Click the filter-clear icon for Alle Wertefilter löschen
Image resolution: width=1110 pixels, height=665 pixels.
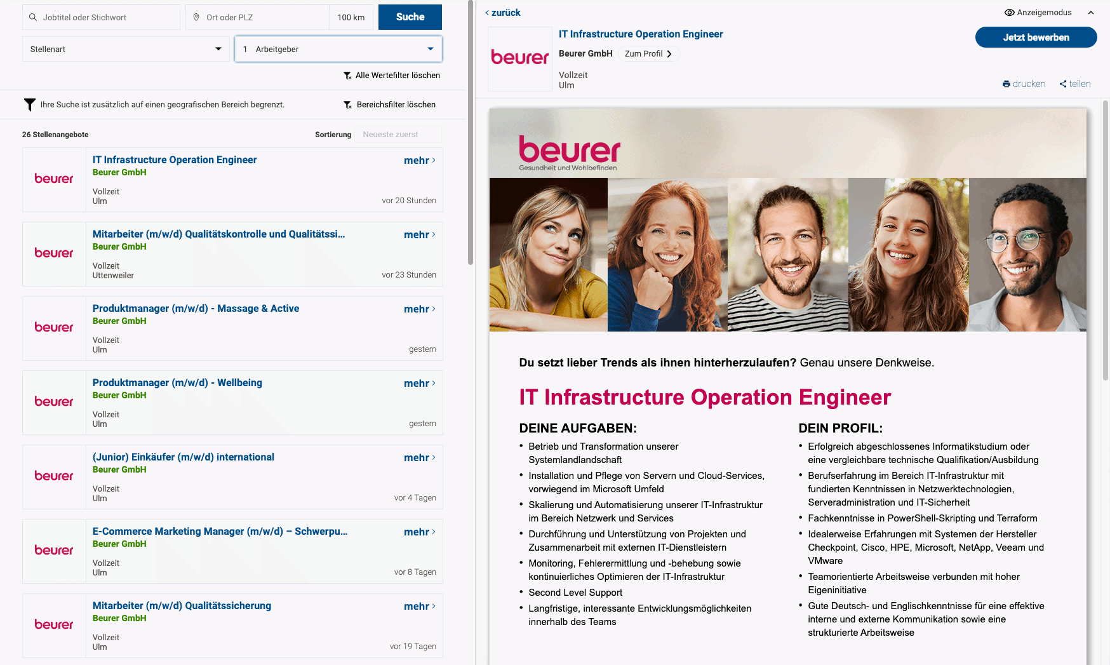[x=347, y=76]
